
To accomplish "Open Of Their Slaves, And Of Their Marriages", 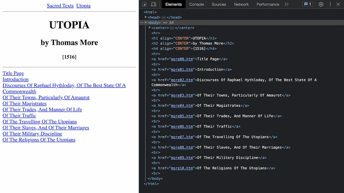I will 46,128.
